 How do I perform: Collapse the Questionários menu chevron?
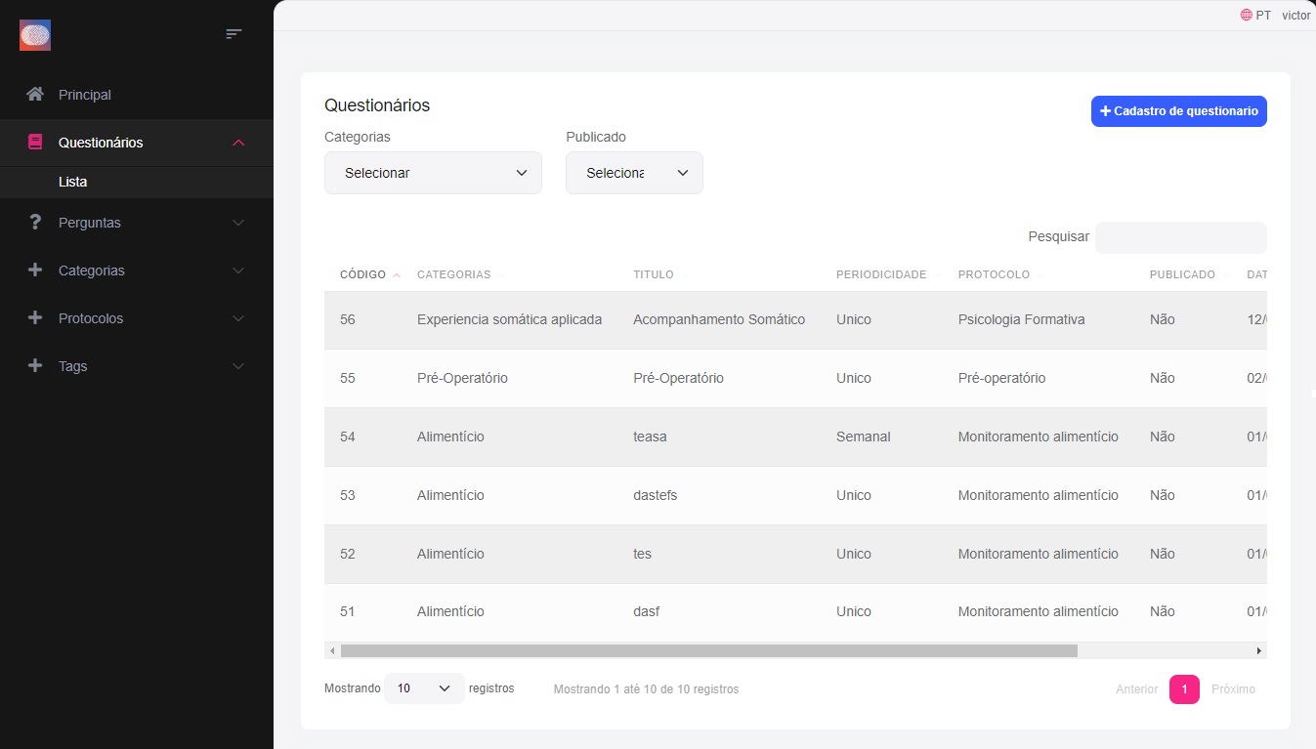point(238,143)
